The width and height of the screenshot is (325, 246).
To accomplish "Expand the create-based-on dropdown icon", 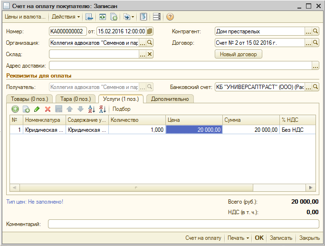I will (128, 17).
